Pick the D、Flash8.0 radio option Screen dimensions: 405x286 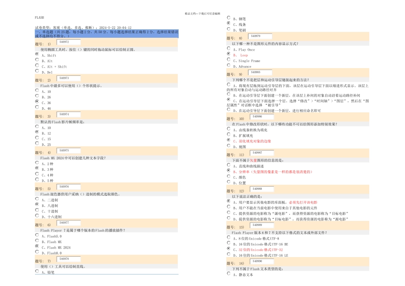(x=37, y=252)
